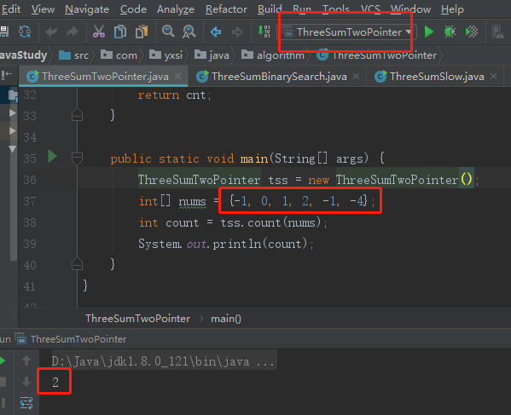Open the Window menu
This screenshot has height=415, width=511.
(x=410, y=9)
